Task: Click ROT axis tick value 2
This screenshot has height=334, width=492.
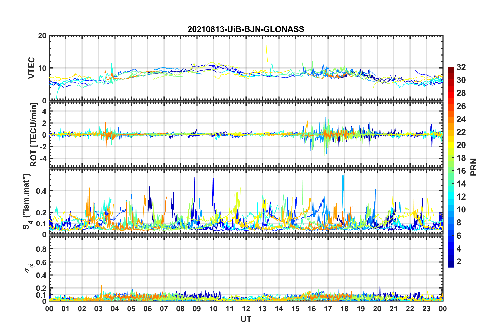Action: (44, 123)
